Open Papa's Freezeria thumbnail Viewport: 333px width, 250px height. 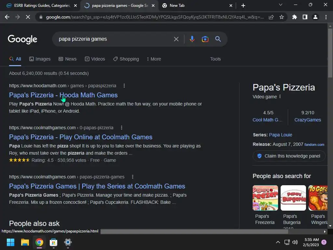[x=265, y=198]
